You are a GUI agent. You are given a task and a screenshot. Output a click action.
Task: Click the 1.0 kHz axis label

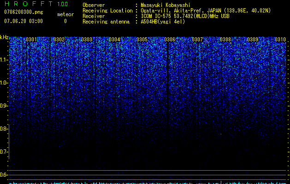[3, 83]
